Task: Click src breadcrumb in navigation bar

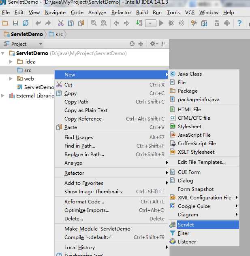Action: point(56,34)
